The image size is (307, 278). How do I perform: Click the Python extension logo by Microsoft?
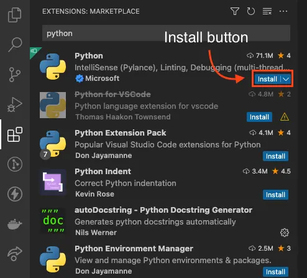click(x=53, y=67)
